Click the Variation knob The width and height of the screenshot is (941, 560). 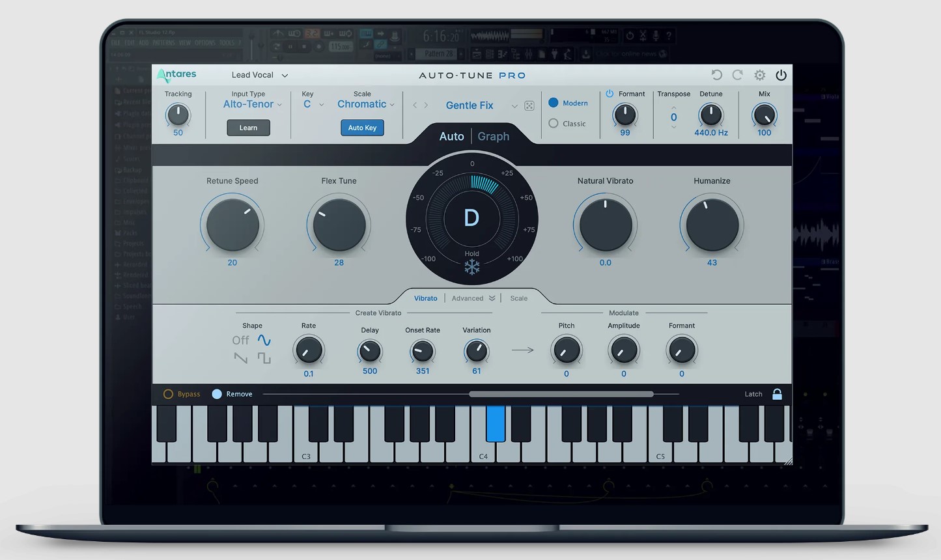pyautogui.click(x=477, y=352)
